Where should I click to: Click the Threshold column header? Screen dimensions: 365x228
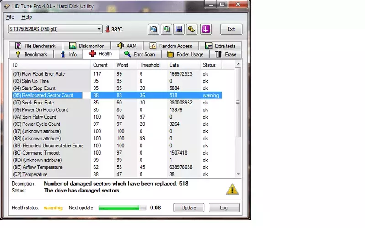[152, 65]
